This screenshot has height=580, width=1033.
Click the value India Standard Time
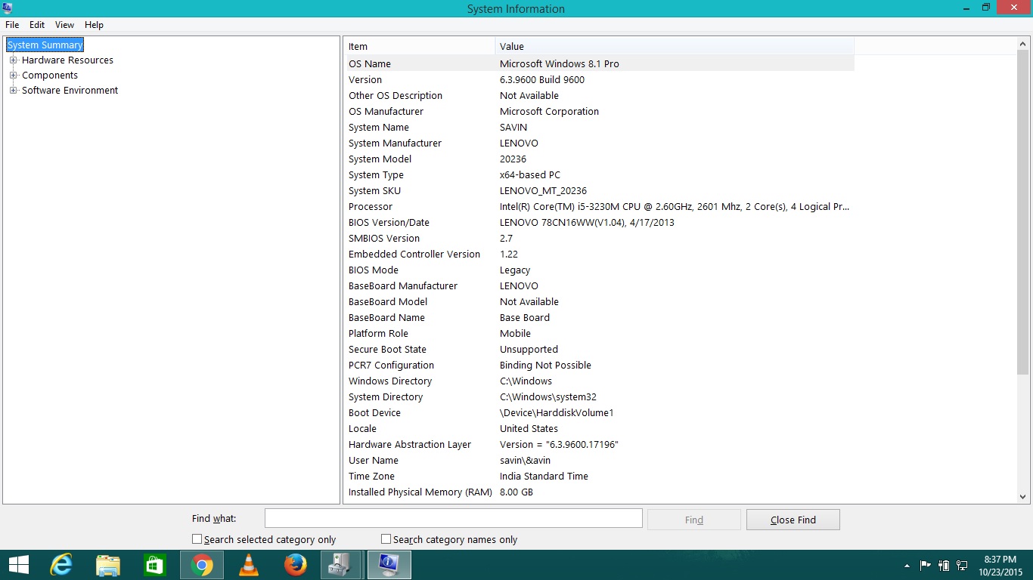[544, 476]
